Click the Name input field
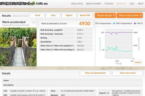This screenshot has width=145, height=96. pos(79,80)
